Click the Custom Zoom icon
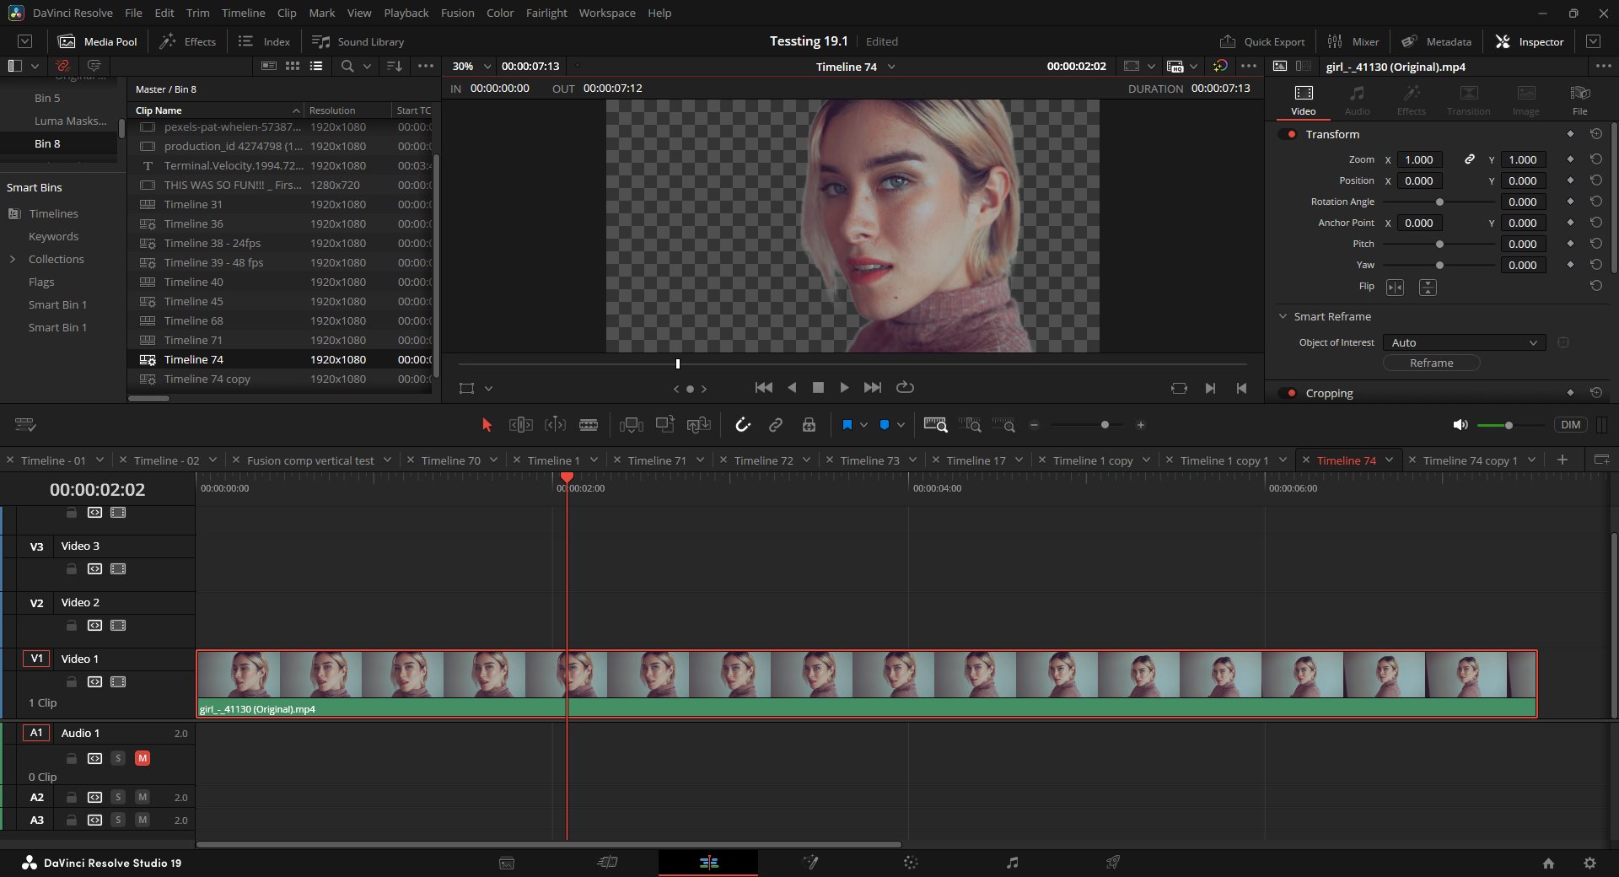This screenshot has height=877, width=1619. click(1003, 425)
